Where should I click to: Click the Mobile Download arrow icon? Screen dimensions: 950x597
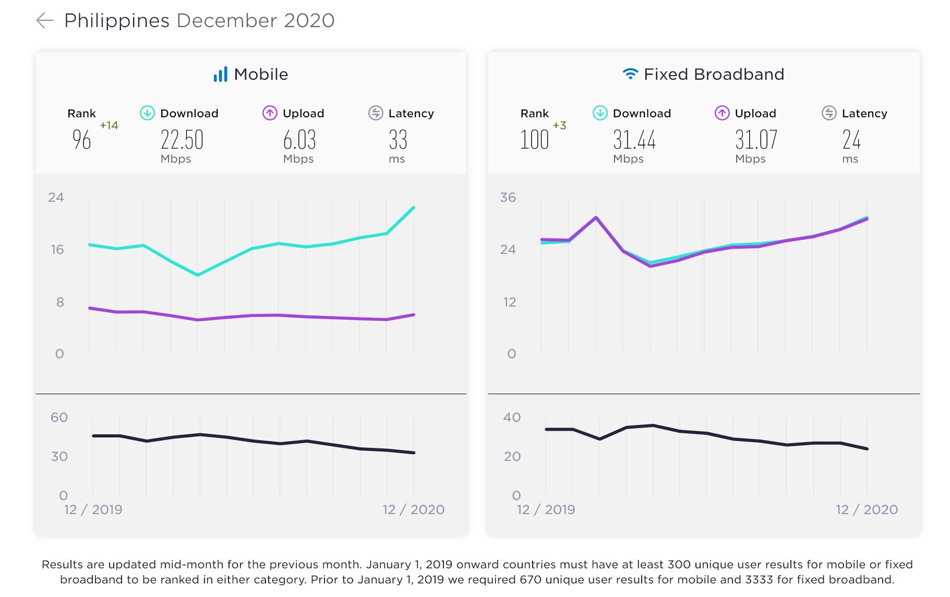[147, 113]
